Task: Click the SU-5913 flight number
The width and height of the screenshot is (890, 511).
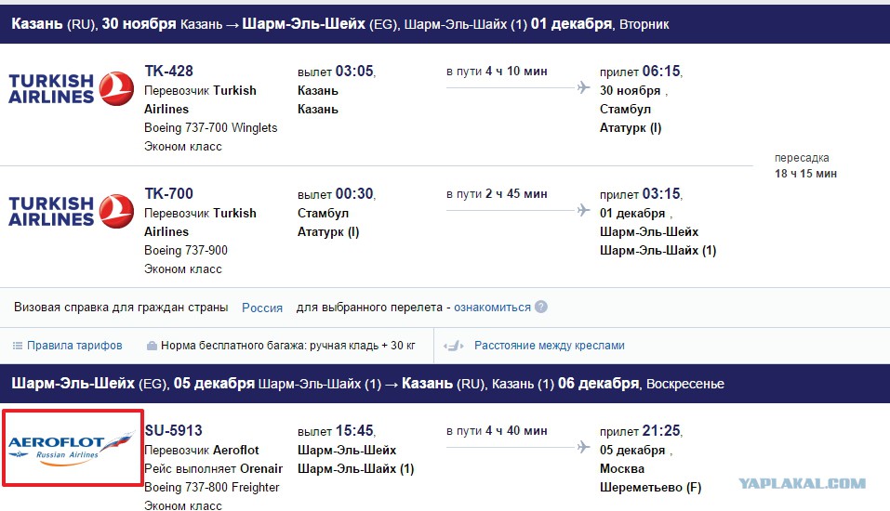Action: pyautogui.click(x=173, y=430)
